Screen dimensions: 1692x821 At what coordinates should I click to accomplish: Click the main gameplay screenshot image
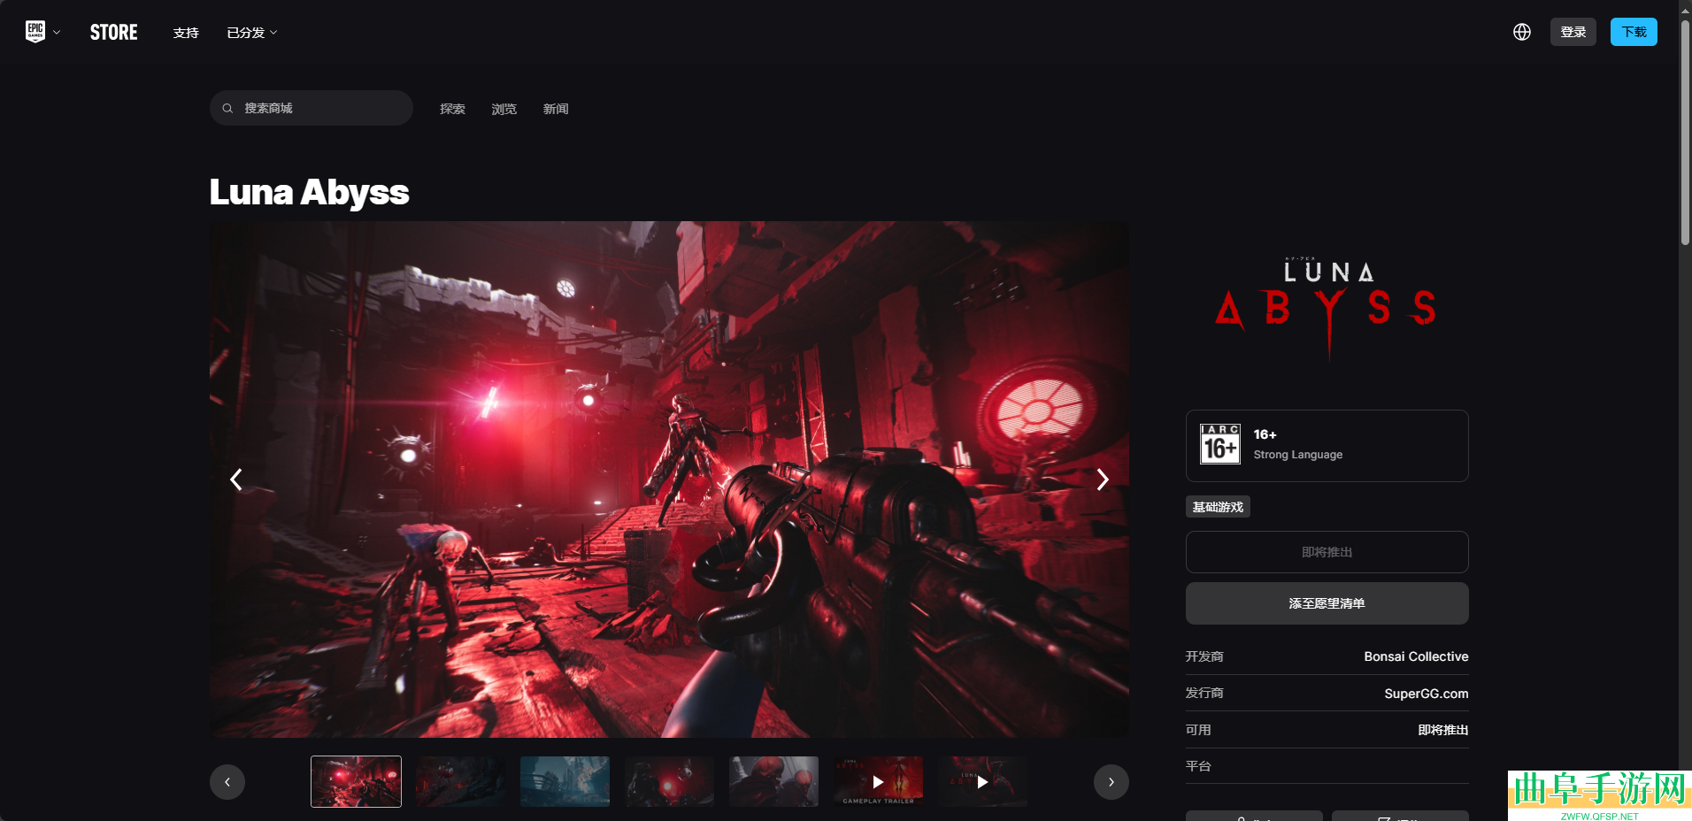pos(669,480)
